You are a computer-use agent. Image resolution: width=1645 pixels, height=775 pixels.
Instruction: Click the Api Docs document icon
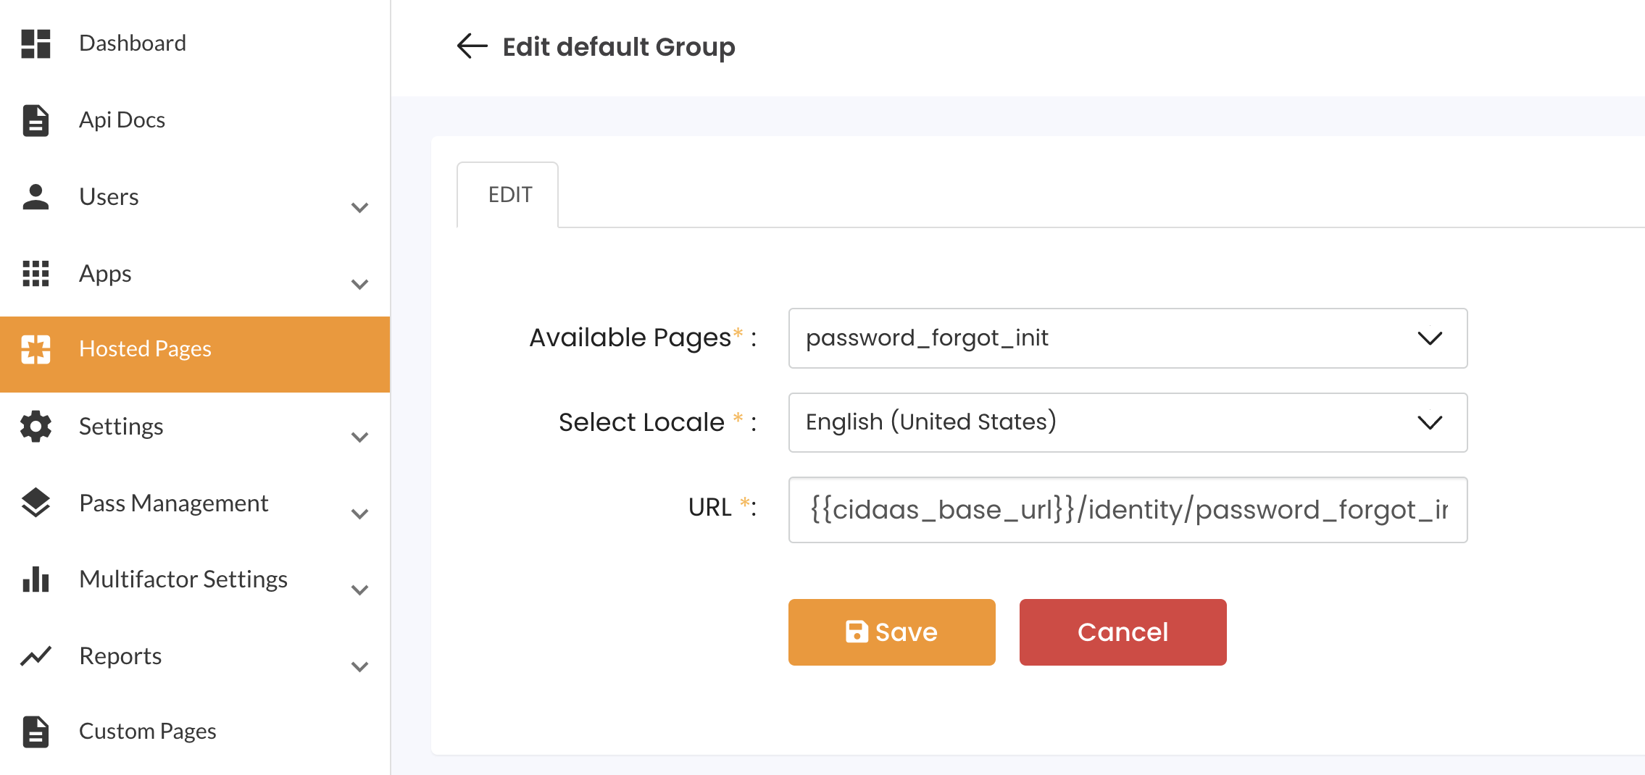click(36, 120)
